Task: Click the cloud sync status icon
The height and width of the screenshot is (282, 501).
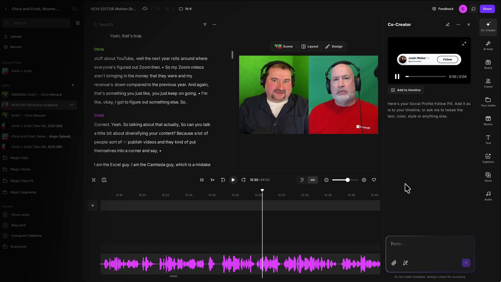Action: pos(145,9)
